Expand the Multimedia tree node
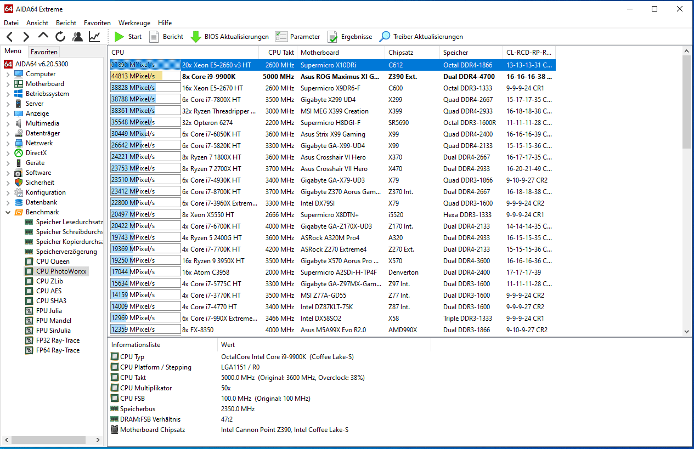This screenshot has height=449, width=694. pos(8,123)
